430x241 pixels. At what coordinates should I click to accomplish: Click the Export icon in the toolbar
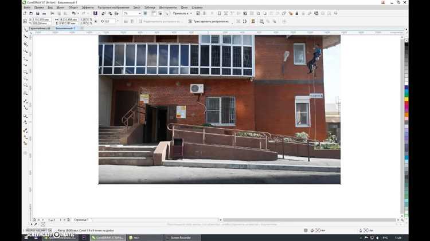pyautogui.click(x=110, y=13)
